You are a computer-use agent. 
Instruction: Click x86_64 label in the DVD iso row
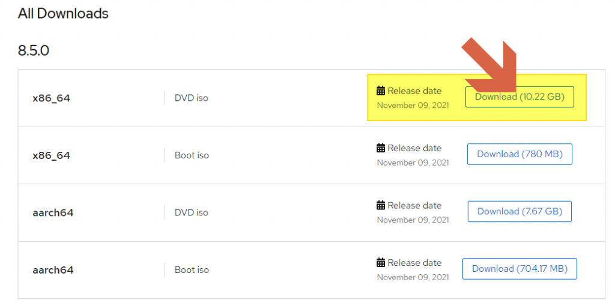pyautogui.click(x=51, y=98)
